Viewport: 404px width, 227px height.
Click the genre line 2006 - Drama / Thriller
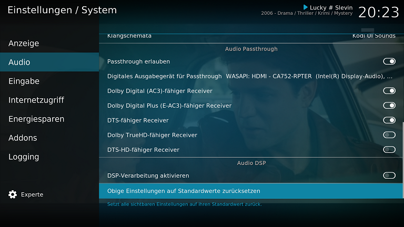click(307, 13)
